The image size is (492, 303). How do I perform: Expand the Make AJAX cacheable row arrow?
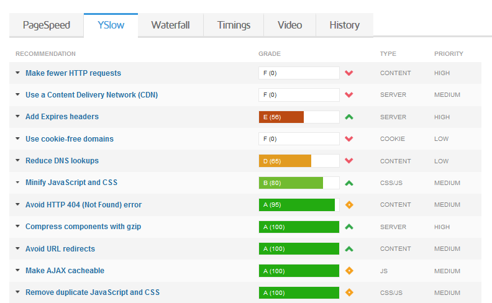(17, 270)
